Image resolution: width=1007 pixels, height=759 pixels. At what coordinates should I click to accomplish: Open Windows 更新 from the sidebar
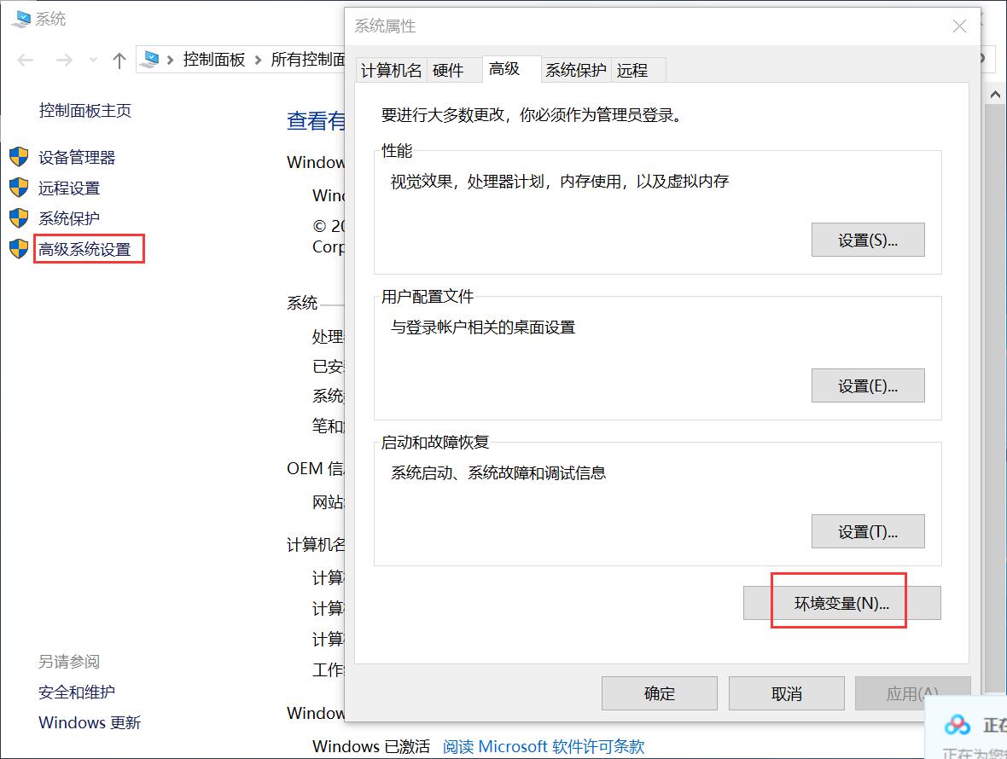click(x=89, y=722)
